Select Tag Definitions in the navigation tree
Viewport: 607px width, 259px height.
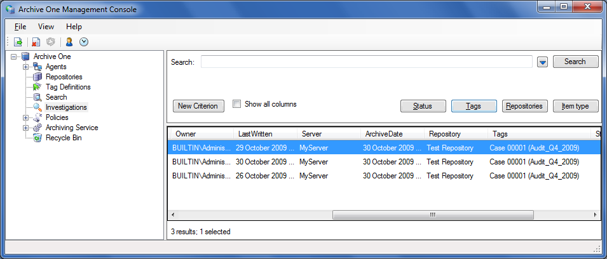(x=68, y=87)
